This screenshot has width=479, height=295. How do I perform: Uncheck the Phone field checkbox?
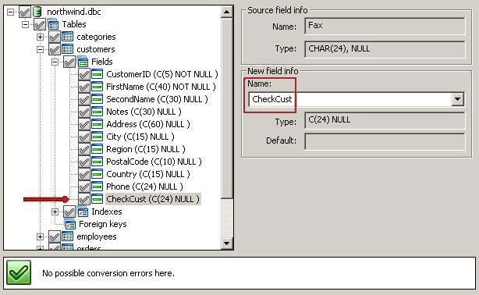click(83, 187)
